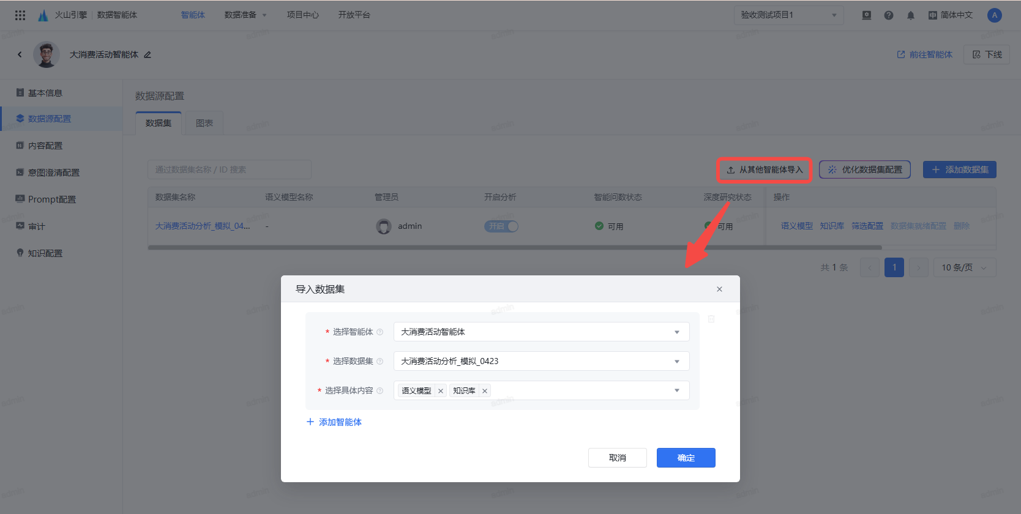Cancel the dialog with 取消
Image resolution: width=1021 pixels, height=514 pixels.
(618, 458)
